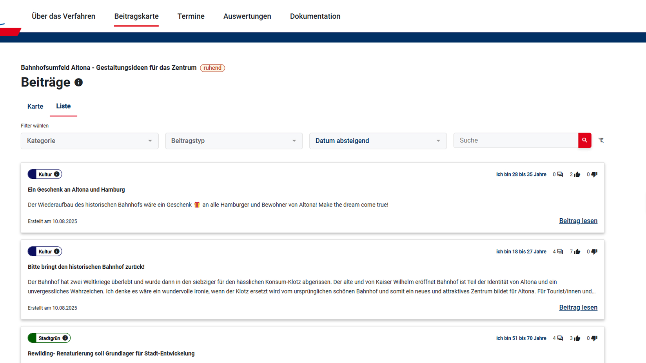The image size is (646, 363).
Task: Click the red search magnifier icon
Action: click(584, 140)
